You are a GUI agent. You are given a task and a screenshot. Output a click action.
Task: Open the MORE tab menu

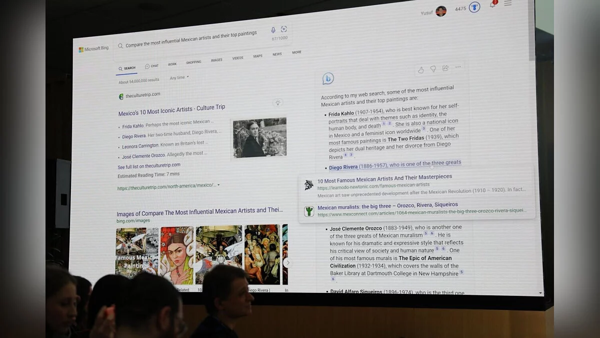coord(297,53)
